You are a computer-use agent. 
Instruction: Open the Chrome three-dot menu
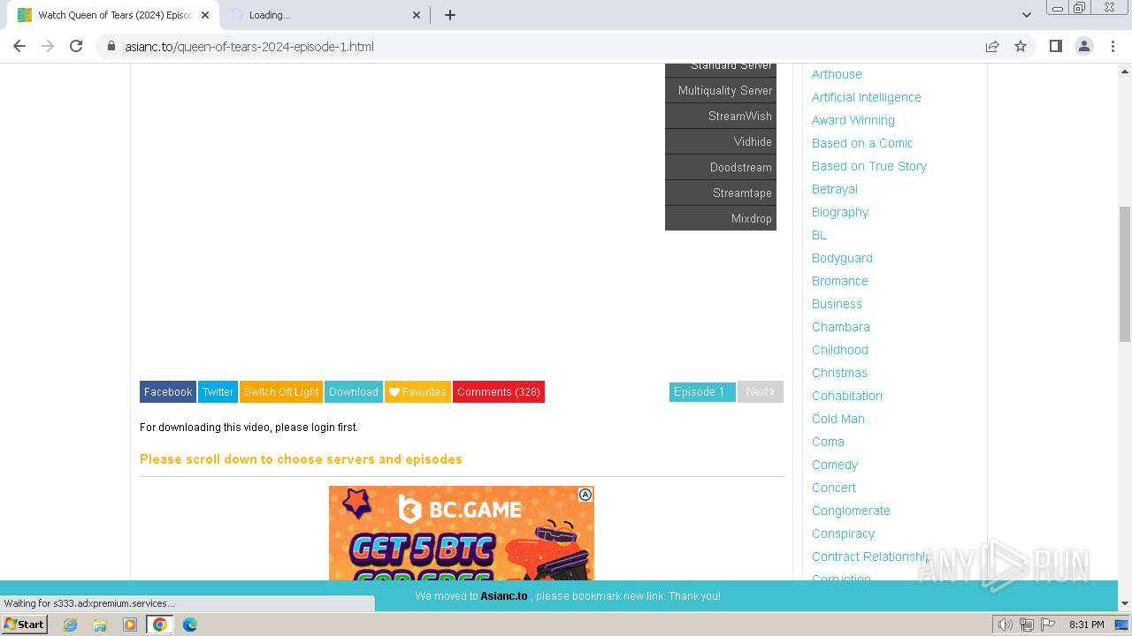click(x=1113, y=46)
